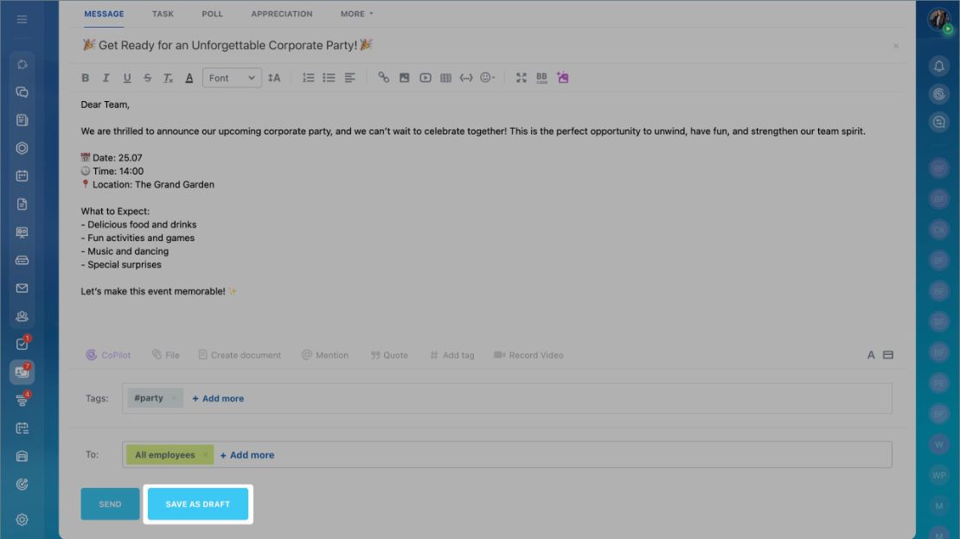Open the hamburger menu in sidebar
The height and width of the screenshot is (539, 960).
click(x=22, y=20)
